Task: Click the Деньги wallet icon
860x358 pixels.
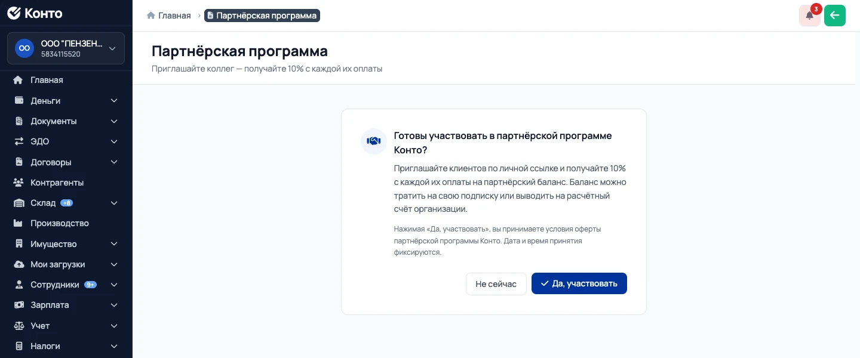Action: 19,100
